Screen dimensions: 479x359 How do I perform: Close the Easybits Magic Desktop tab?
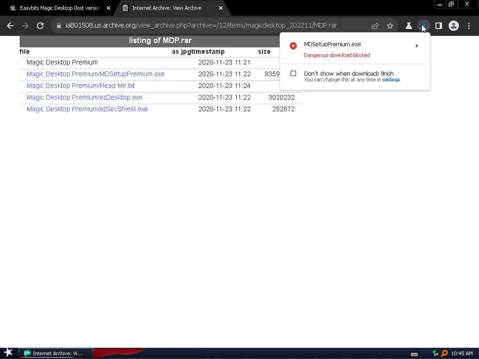click(109, 8)
